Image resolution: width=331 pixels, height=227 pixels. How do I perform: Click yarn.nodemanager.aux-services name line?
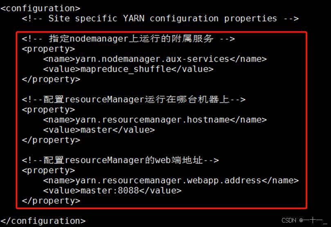tap(155, 59)
